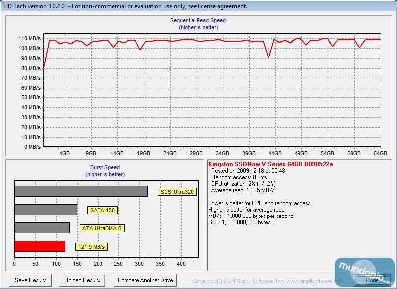Click the ATA UltraDMA 6 gray bar
The height and width of the screenshot is (289, 397).
coord(42,228)
